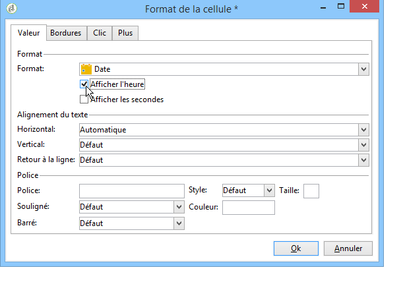Open the Style dropdown
Image resolution: width=403 pixels, height=286 pixels.
click(x=268, y=190)
